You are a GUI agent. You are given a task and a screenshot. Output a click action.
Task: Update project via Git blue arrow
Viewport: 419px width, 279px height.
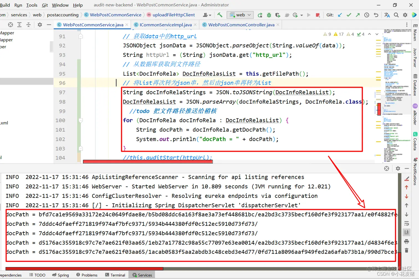tap(340, 15)
